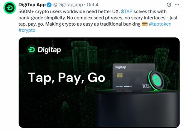The height and width of the screenshot is (131, 184).
Task: Open the $TAP cashtag link
Action: tap(127, 12)
